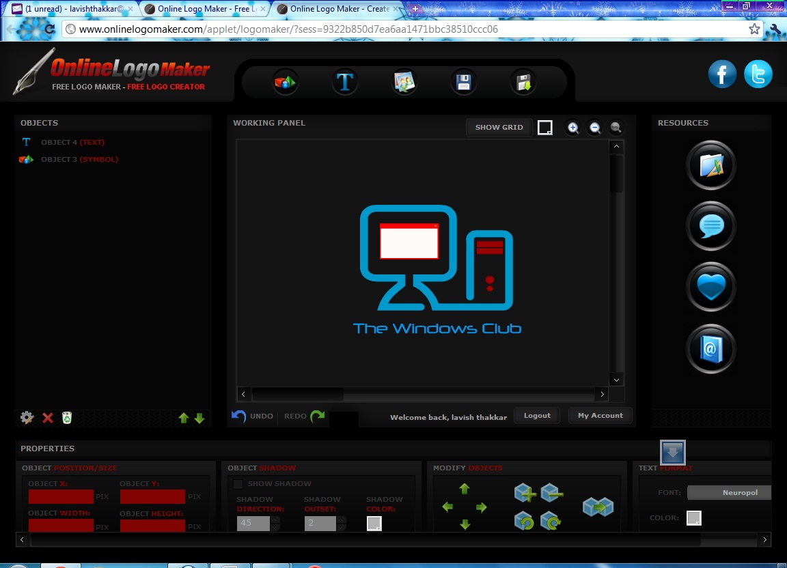
Task: Enable the Show Shadow checkbox
Action: click(238, 483)
